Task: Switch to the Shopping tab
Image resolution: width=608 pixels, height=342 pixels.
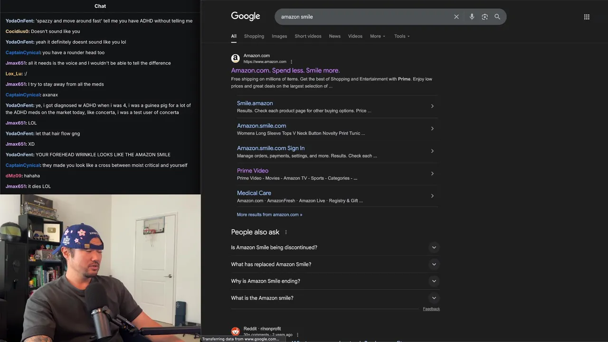Action: [x=254, y=36]
